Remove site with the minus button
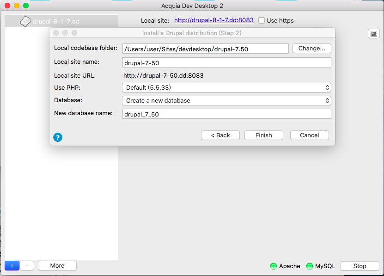The width and height of the screenshot is (384, 276). (x=27, y=266)
